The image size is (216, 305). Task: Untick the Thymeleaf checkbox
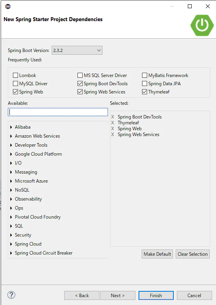tap(144, 91)
